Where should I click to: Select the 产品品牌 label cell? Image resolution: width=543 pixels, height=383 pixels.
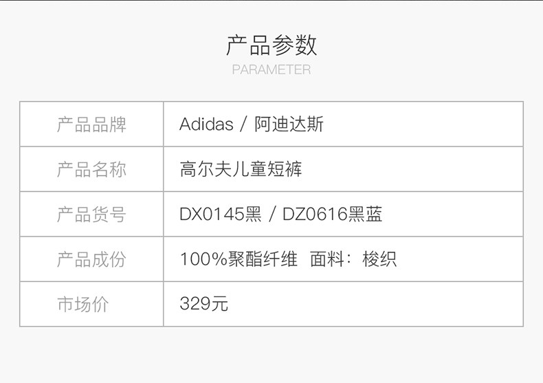point(91,124)
